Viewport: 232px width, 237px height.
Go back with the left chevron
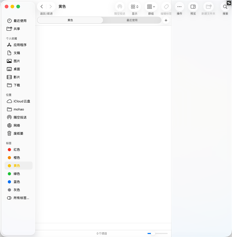(x=42, y=7)
